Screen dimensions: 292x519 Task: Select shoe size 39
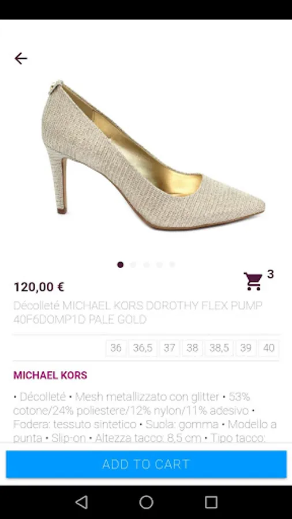coord(246,348)
